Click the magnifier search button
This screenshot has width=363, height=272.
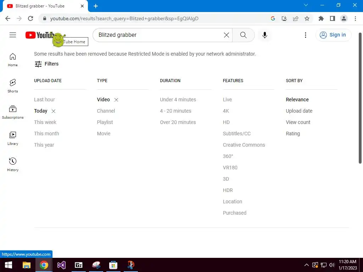tap(243, 35)
